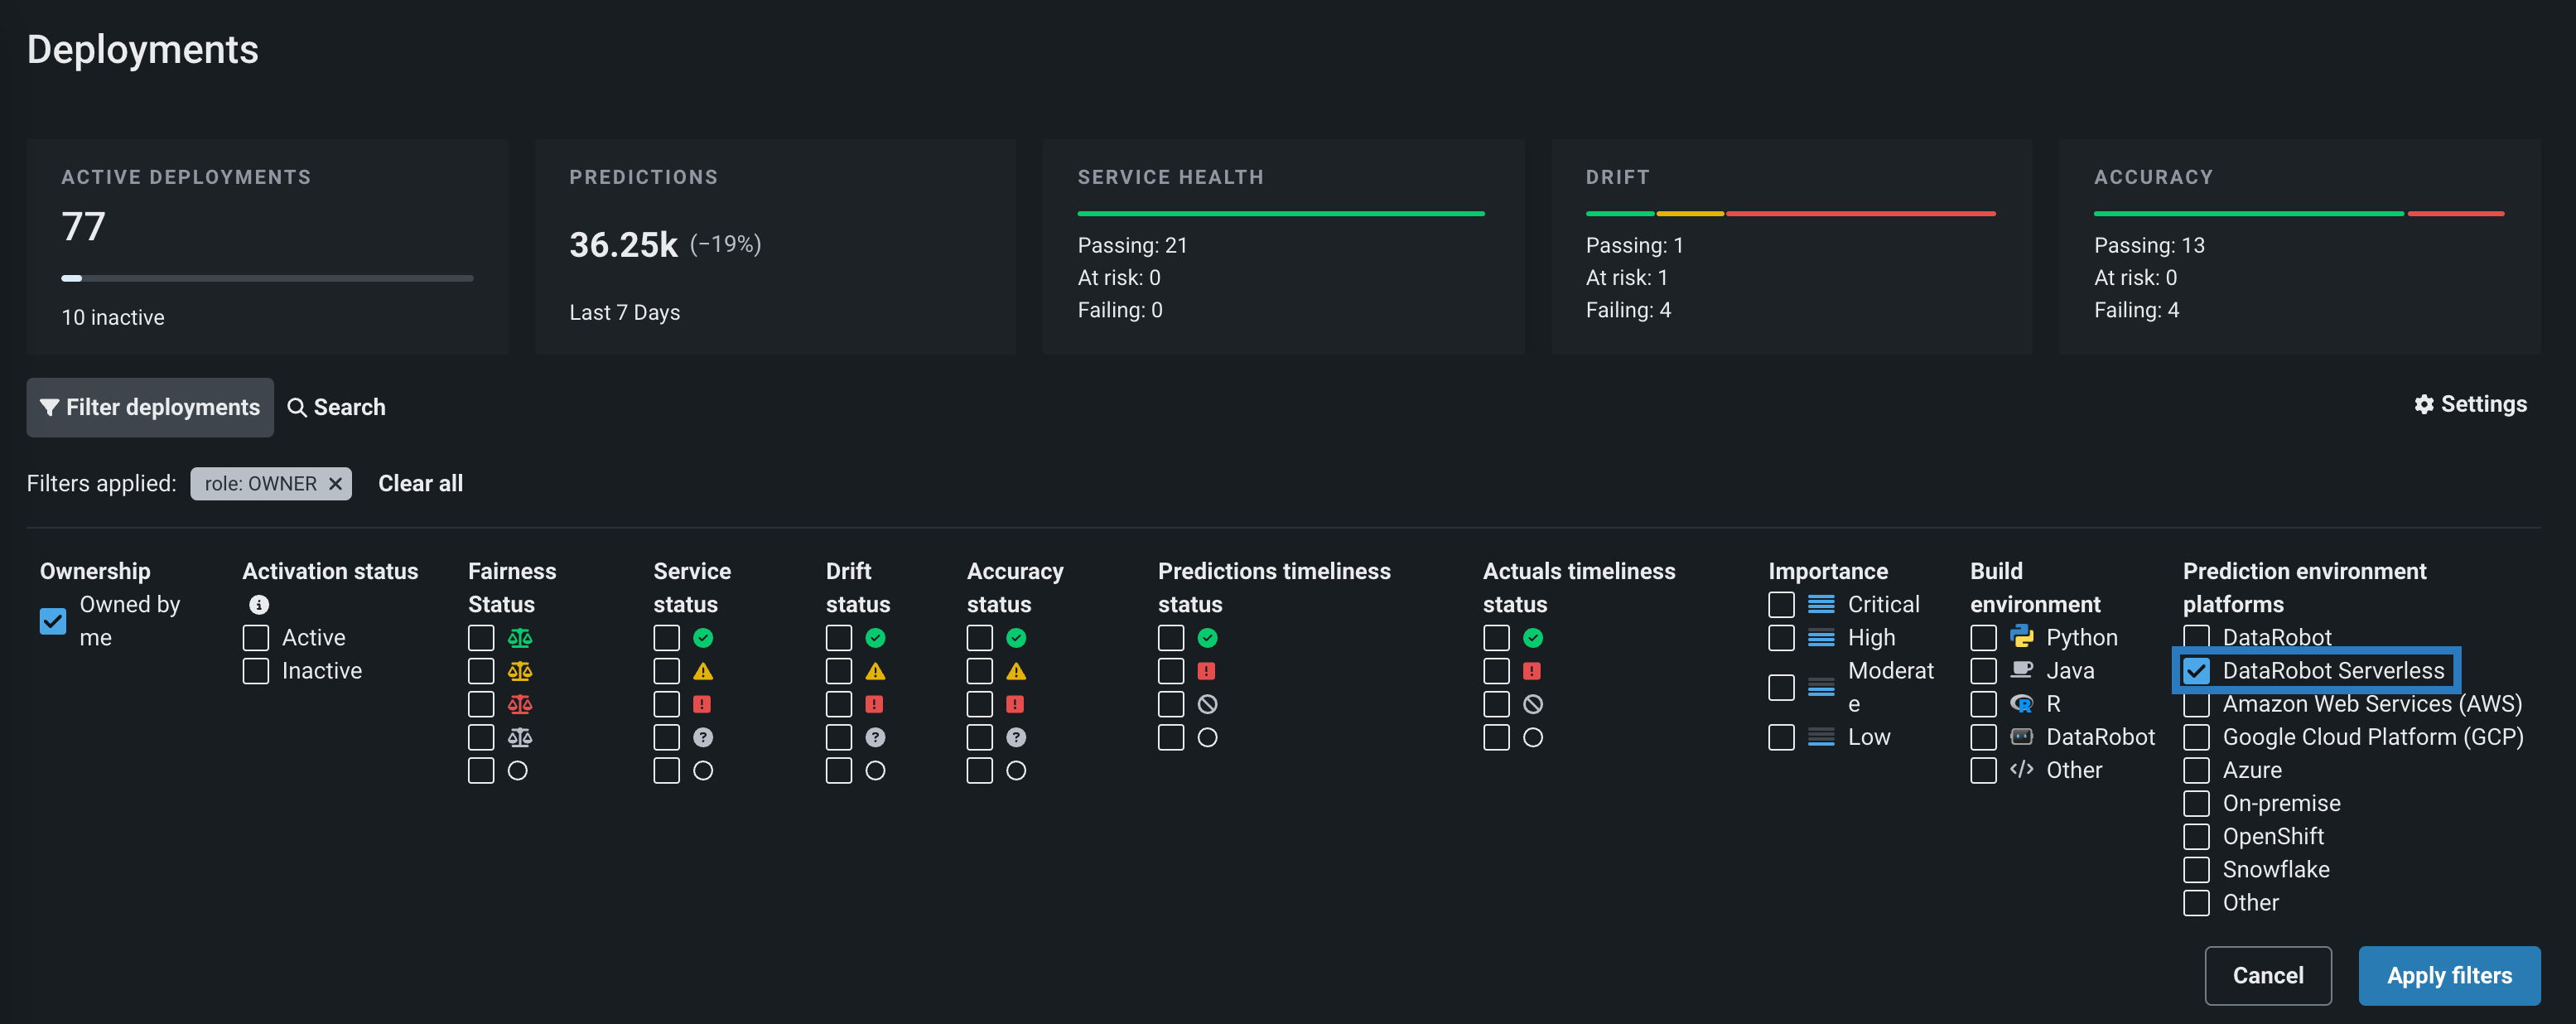Click the Python build environment icon
This screenshot has height=1024, width=2576.
pos(2021,637)
